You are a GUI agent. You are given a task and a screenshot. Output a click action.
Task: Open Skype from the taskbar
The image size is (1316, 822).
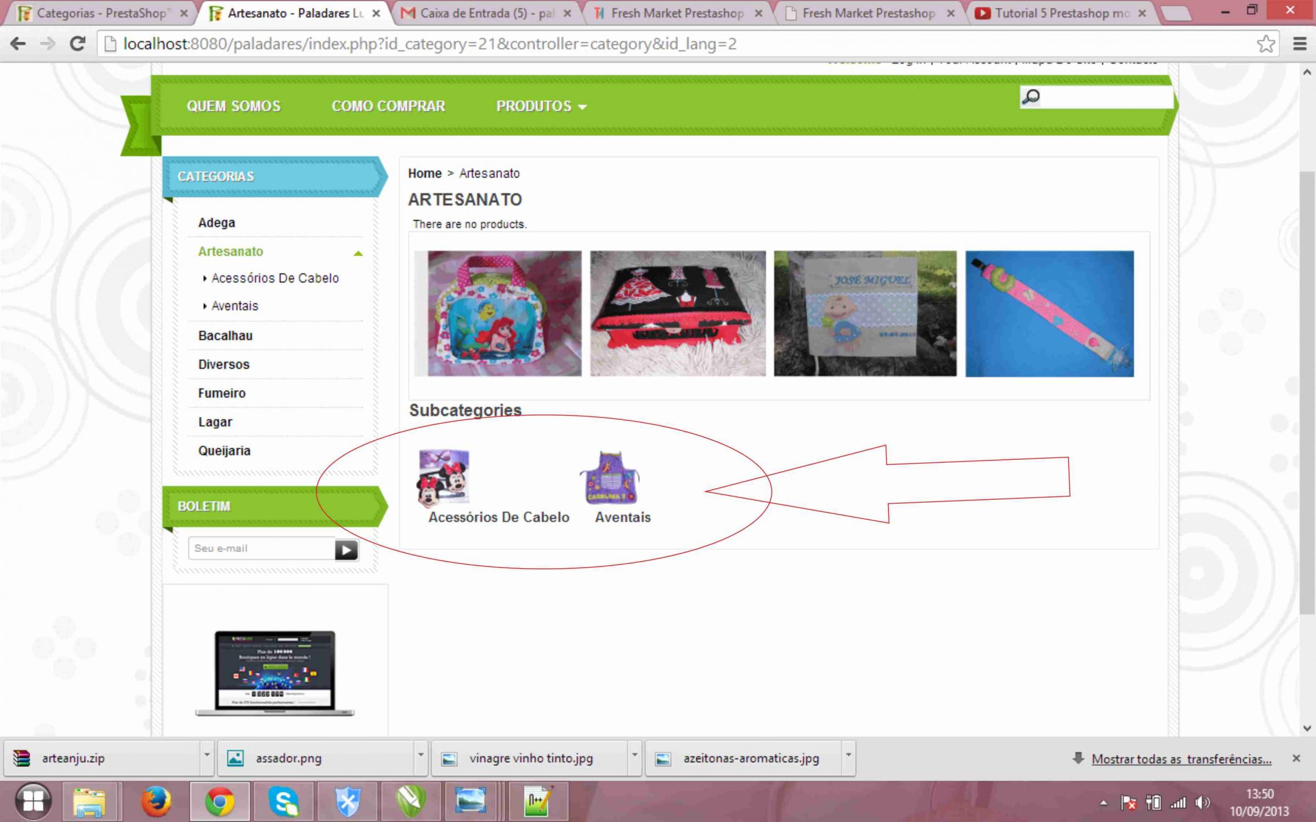[x=283, y=801]
